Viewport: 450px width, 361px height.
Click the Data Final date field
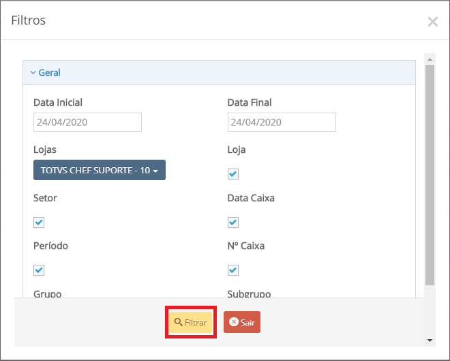tap(282, 122)
